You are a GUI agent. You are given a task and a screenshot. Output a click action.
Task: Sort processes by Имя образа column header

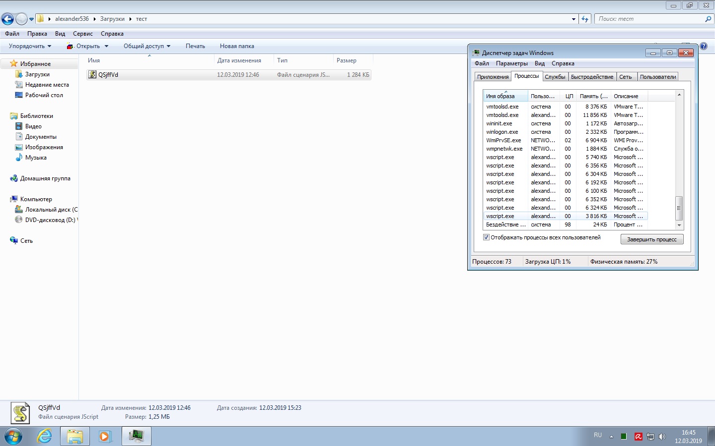tap(505, 96)
